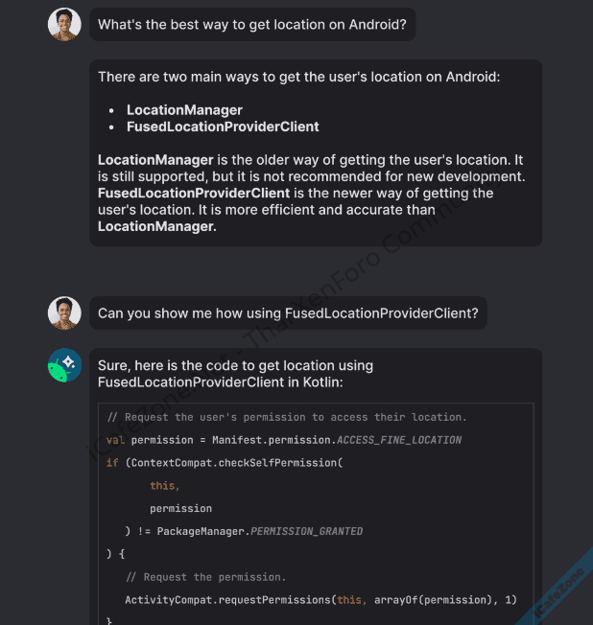Click ActivityCompat.requestPermissions in the code

[x=227, y=600]
